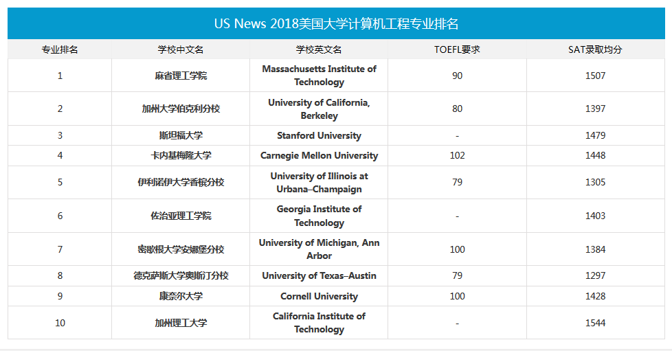
Task: Click the Cornell University entry
Action: pos(319,296)
